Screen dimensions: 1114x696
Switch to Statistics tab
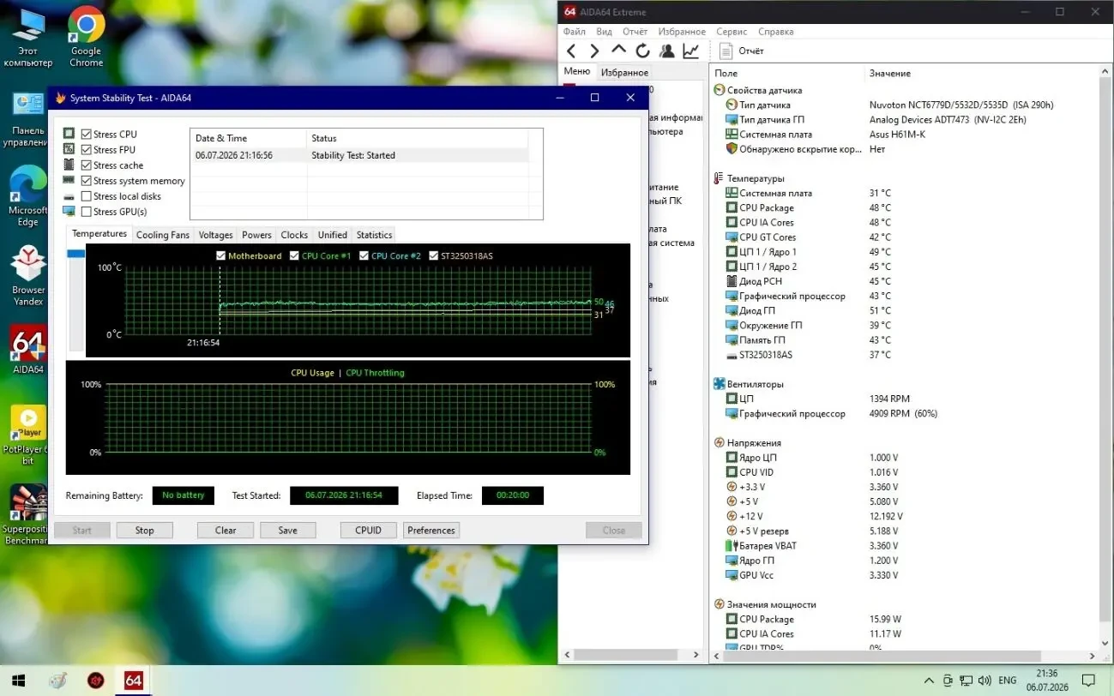[374, 235]
